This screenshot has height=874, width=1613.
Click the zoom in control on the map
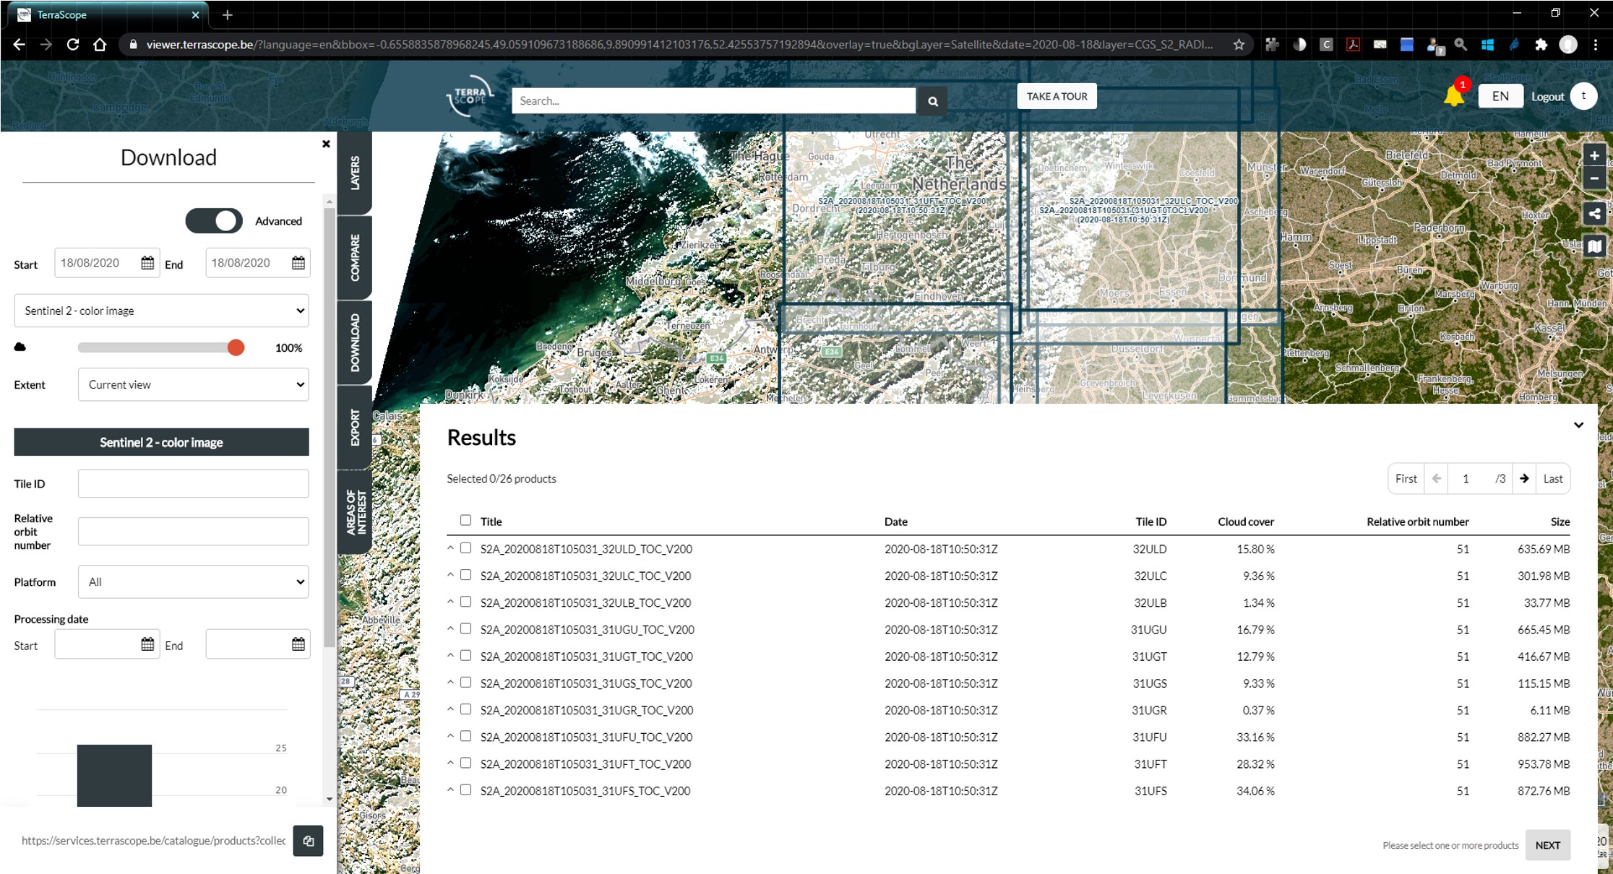click(1593, 155)
